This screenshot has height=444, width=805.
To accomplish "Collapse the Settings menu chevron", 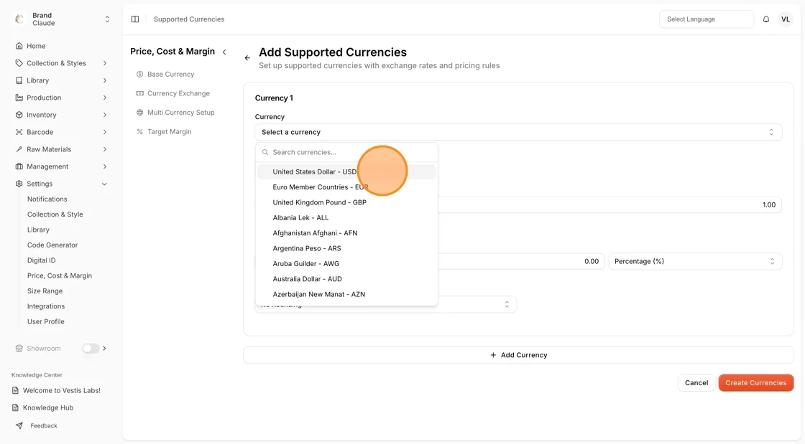I will click(105, 184).
